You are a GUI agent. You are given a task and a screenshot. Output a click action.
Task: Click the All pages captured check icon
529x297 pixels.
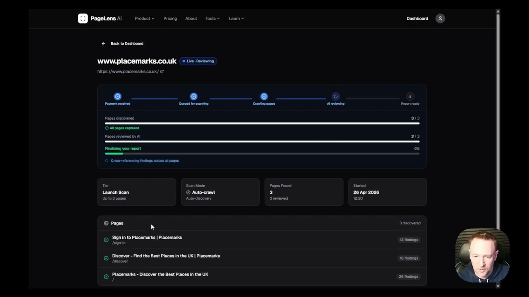point(107,128)
